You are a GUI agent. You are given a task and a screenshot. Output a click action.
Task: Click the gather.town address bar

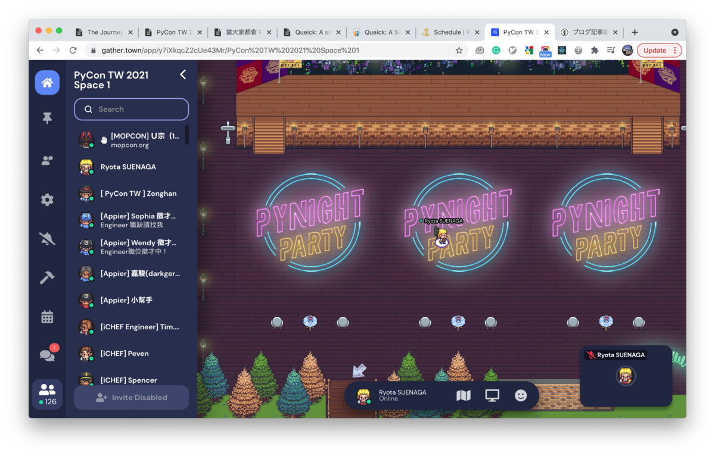point(277,51)
